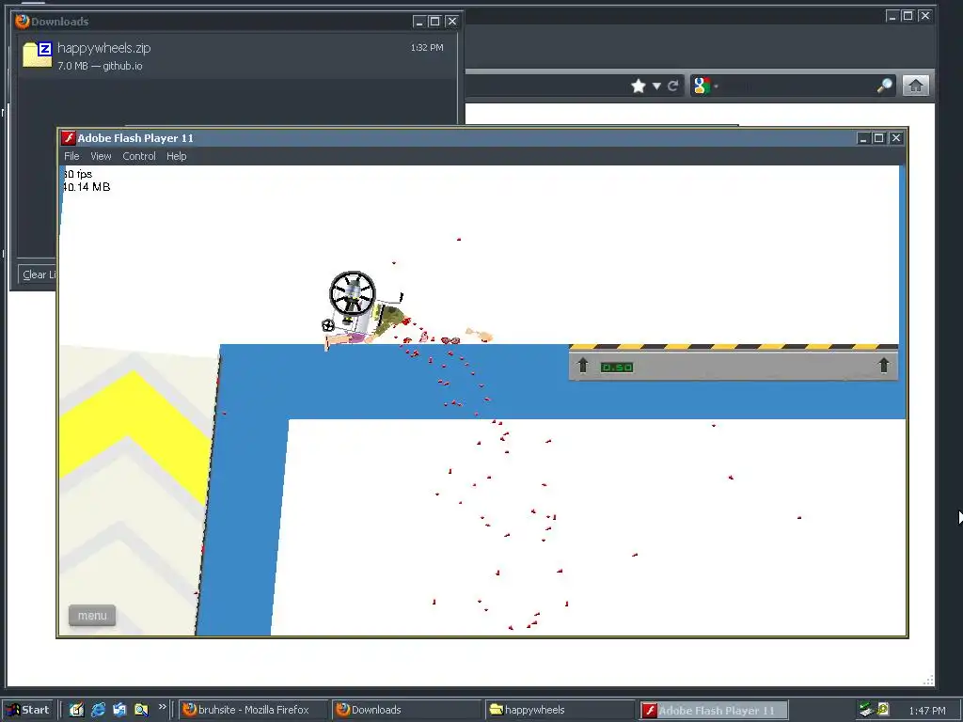963x722 pixels.
Task: Click the right up-arrow on gray platform
Action: (x=883, y=366)
